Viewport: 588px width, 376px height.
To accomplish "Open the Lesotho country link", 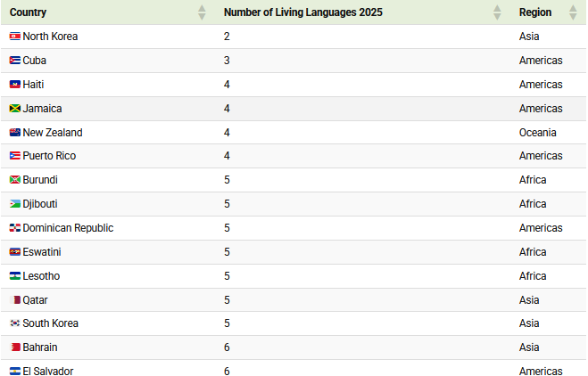I will coord(41,276).
